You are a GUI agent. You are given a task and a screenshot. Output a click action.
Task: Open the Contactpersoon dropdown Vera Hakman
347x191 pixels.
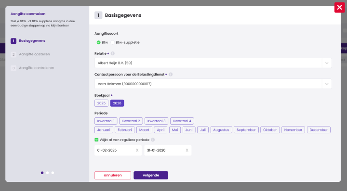(x=213, y=84)
